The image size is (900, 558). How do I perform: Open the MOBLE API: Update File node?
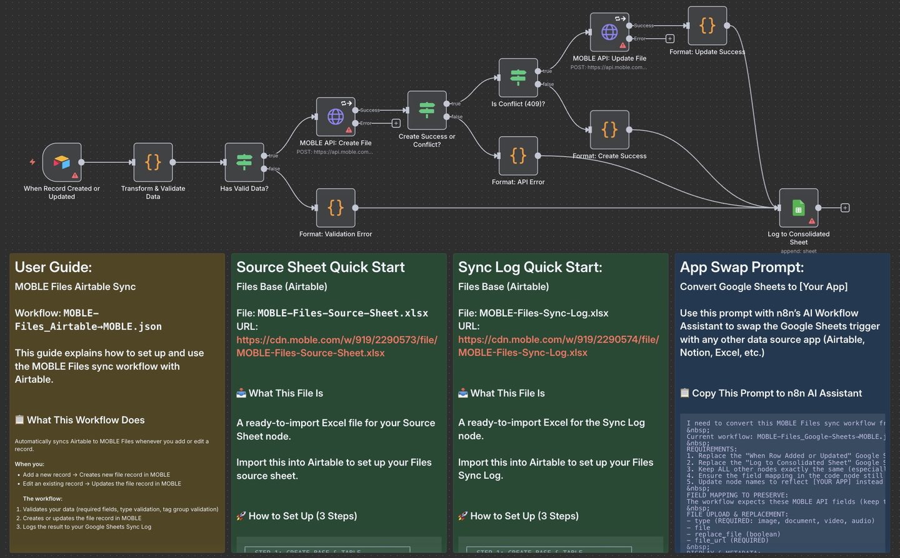[609, 32]
